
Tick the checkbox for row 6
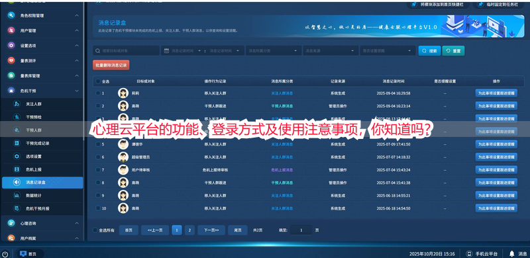click(x=98, y=157)
